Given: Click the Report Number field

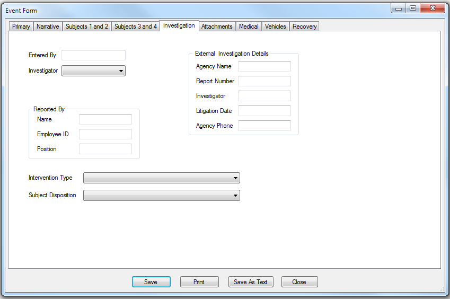Looking at the screenshot, I should tap(264, 81).
